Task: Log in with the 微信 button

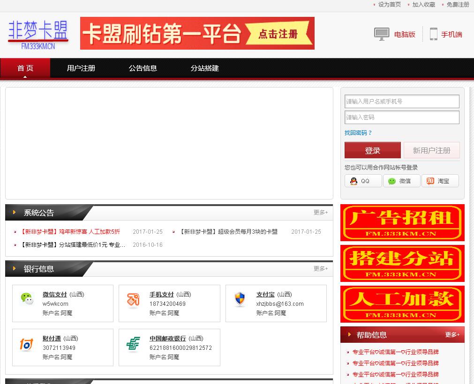Action: [401, 181]
